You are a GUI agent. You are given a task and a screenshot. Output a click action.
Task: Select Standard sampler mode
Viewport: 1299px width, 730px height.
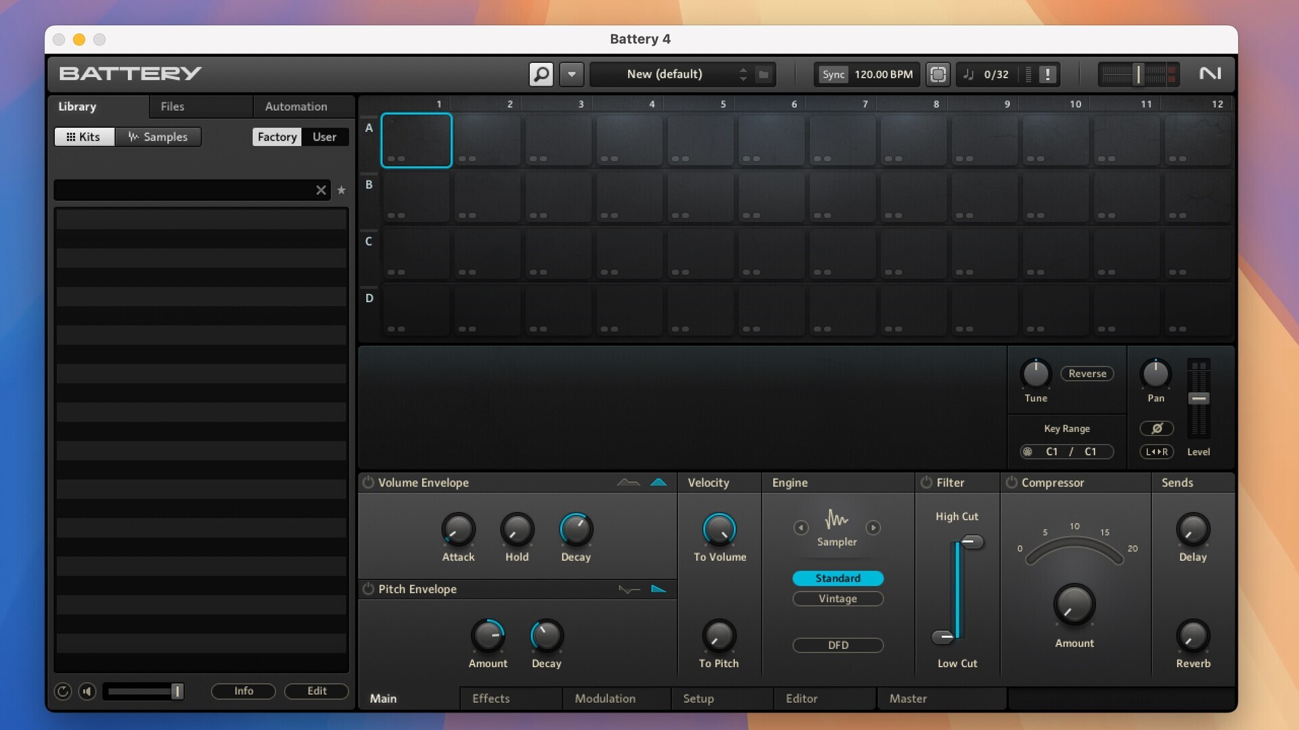pyautogui.click(x=838, y=578)
